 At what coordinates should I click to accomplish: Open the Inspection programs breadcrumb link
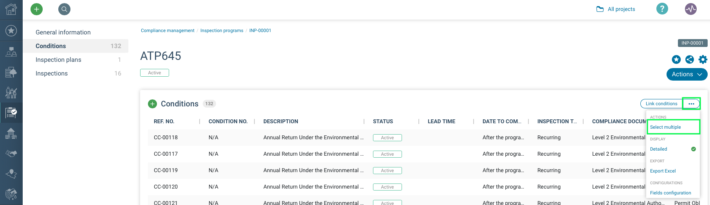222,31
